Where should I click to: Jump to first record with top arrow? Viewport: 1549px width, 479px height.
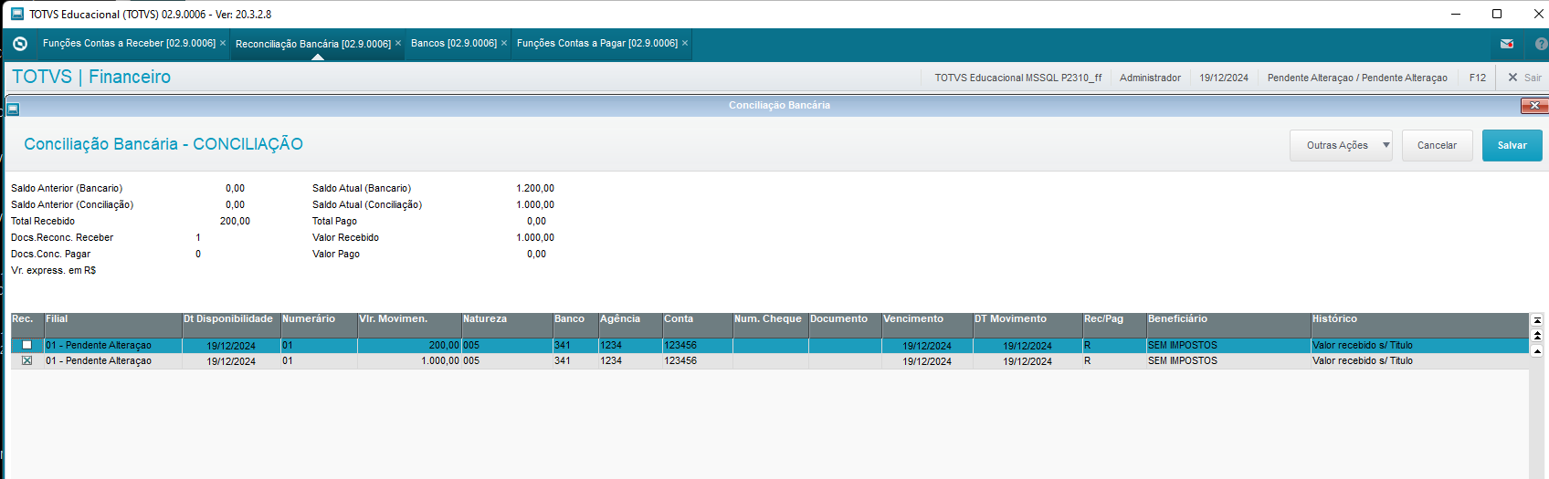pos(1537,320)
